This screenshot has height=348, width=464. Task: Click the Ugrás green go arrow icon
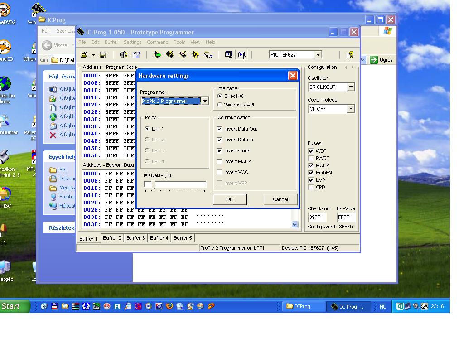374,60
